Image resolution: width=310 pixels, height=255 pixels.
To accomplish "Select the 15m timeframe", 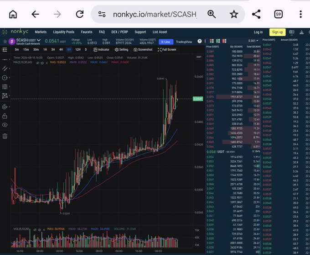I will coord(26,49).
